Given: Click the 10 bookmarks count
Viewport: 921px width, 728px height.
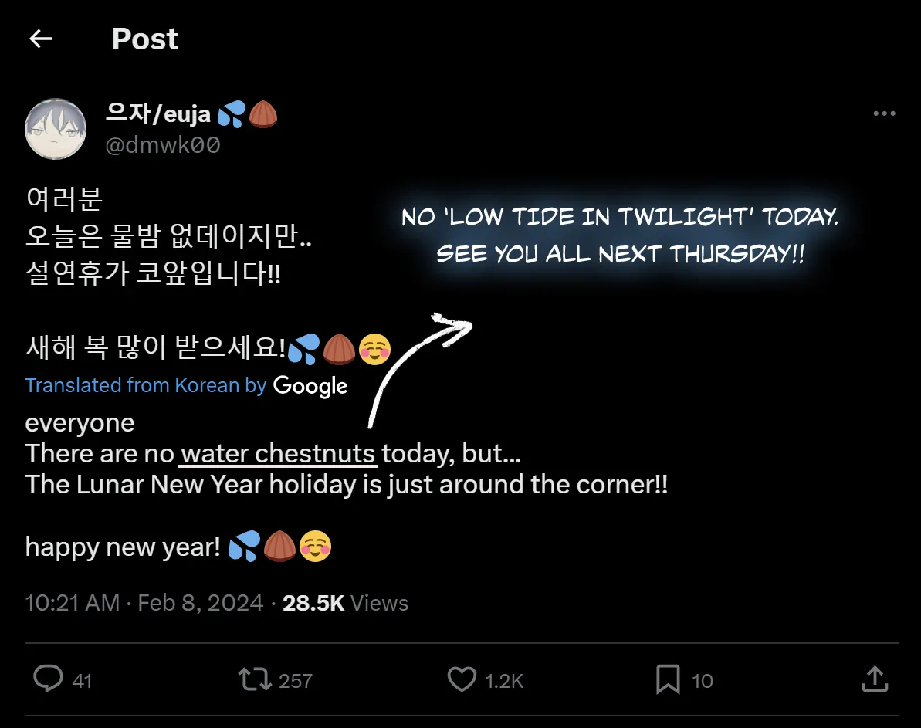Looking at the screenshot, I should [x=703, y=681].
